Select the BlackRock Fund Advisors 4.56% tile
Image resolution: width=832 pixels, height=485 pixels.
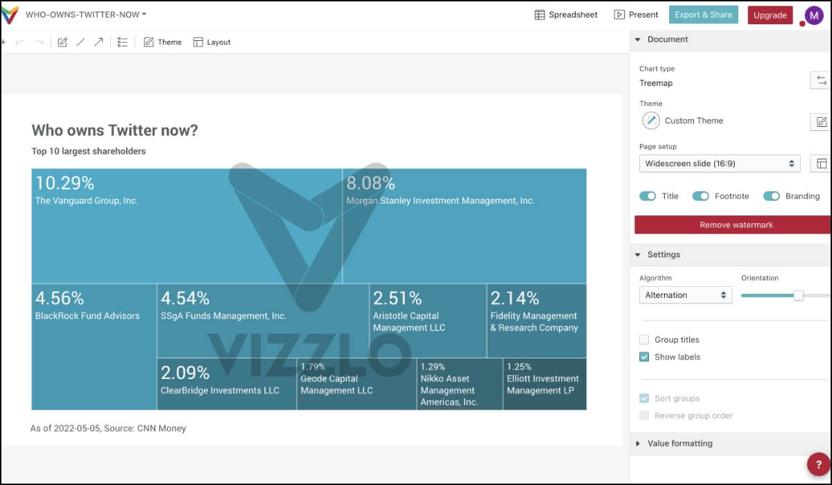click(x=94, y=346)
